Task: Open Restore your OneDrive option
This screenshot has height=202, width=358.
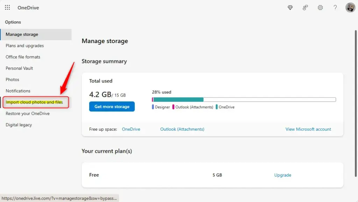Action: click(28, 114)
